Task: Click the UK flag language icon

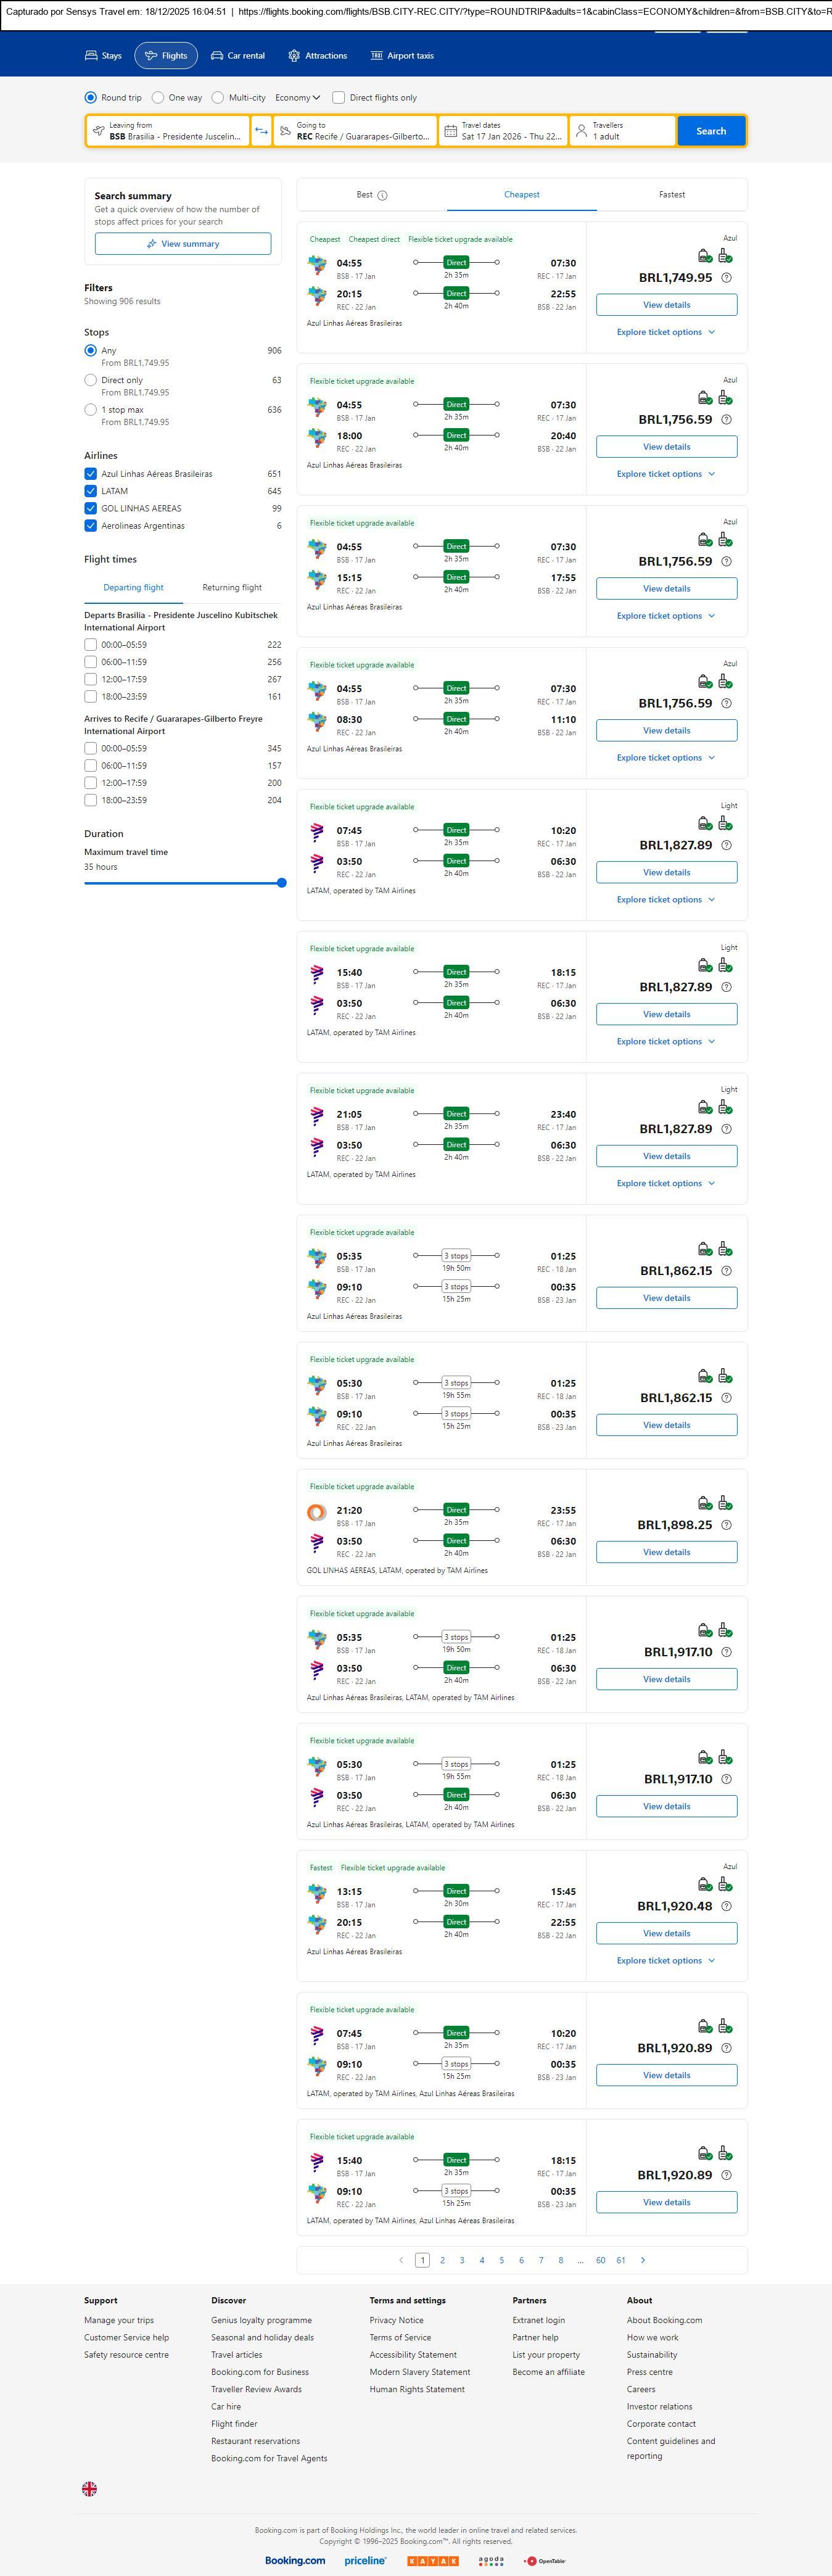Action: [x=89, y=2488]
